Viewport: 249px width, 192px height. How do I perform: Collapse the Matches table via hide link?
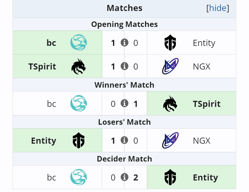coord(218,8)
